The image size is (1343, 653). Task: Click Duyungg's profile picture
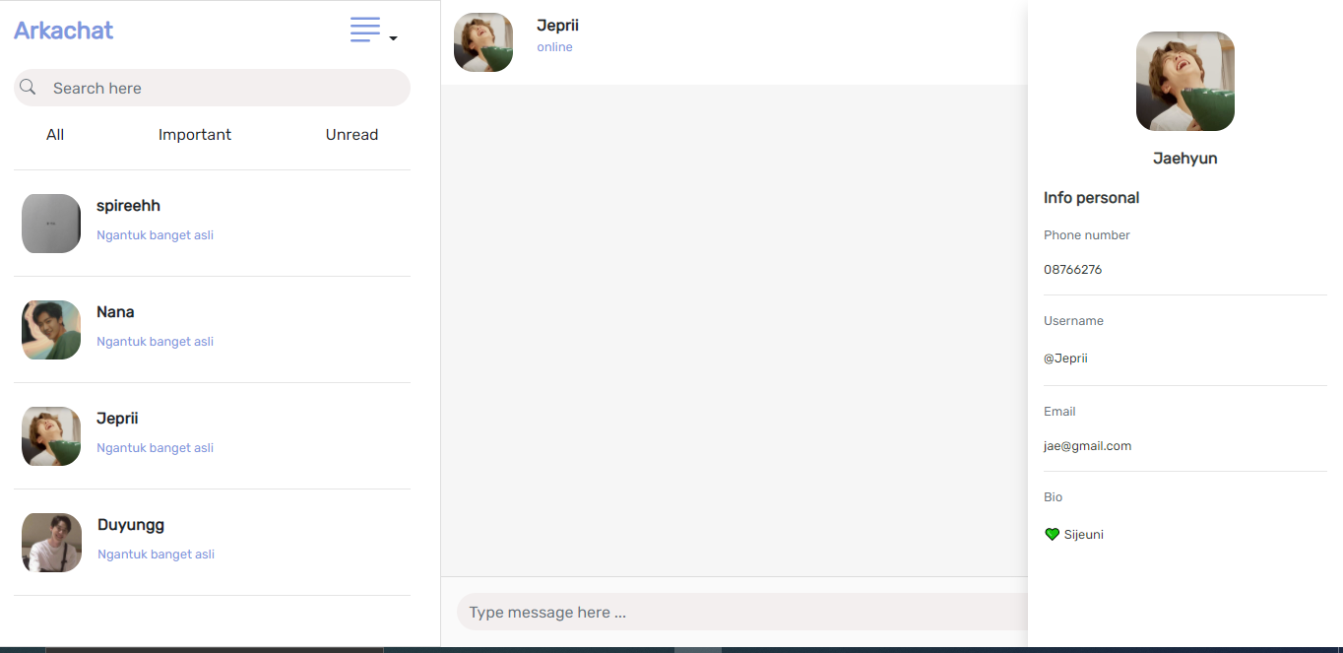pyautogui.click(x=50, y=543)
